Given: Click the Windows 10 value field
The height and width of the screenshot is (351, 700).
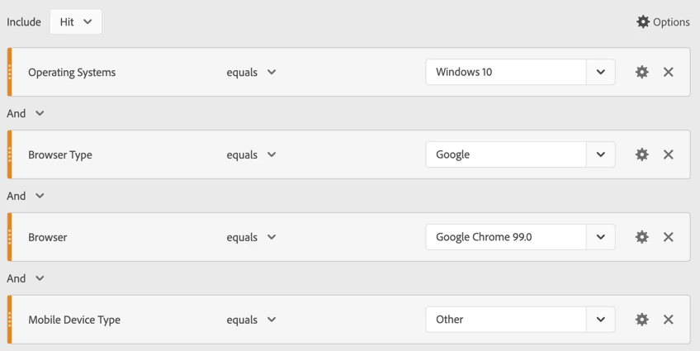Looking at the screenshot, I should point(506,72).
